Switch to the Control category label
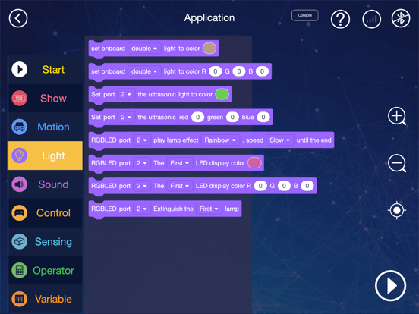 tap(53, 213)
